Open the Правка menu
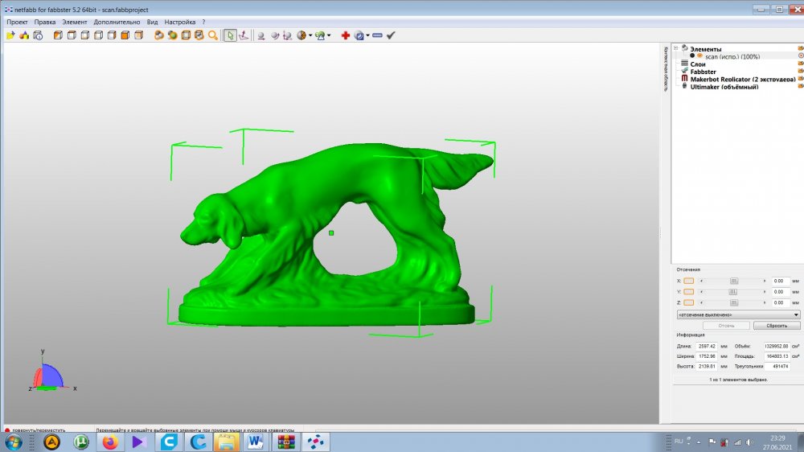 (45, 22)
